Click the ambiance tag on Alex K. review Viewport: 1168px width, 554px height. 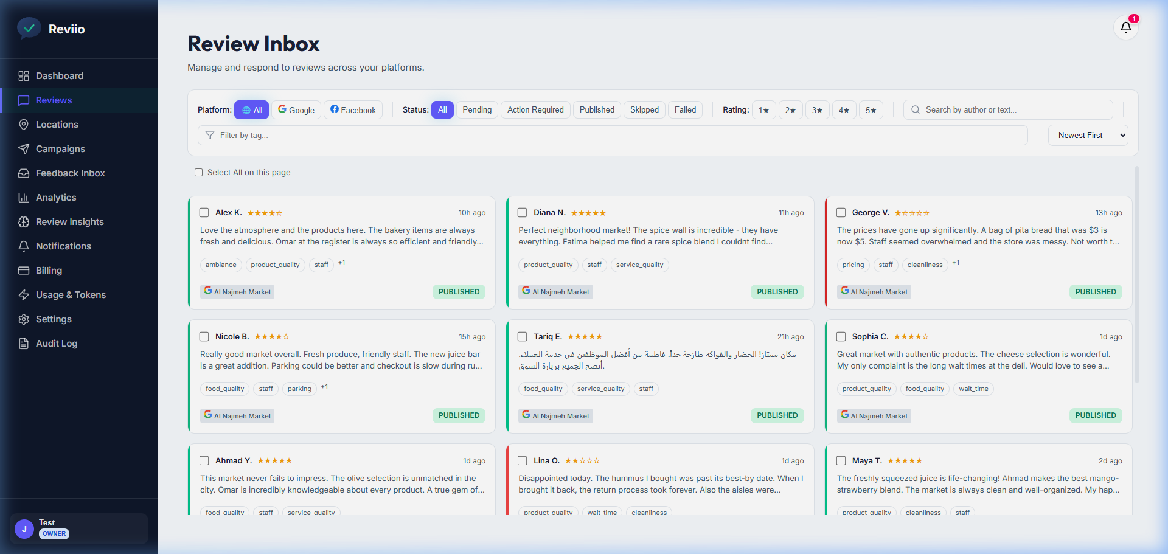click(221, 265)
